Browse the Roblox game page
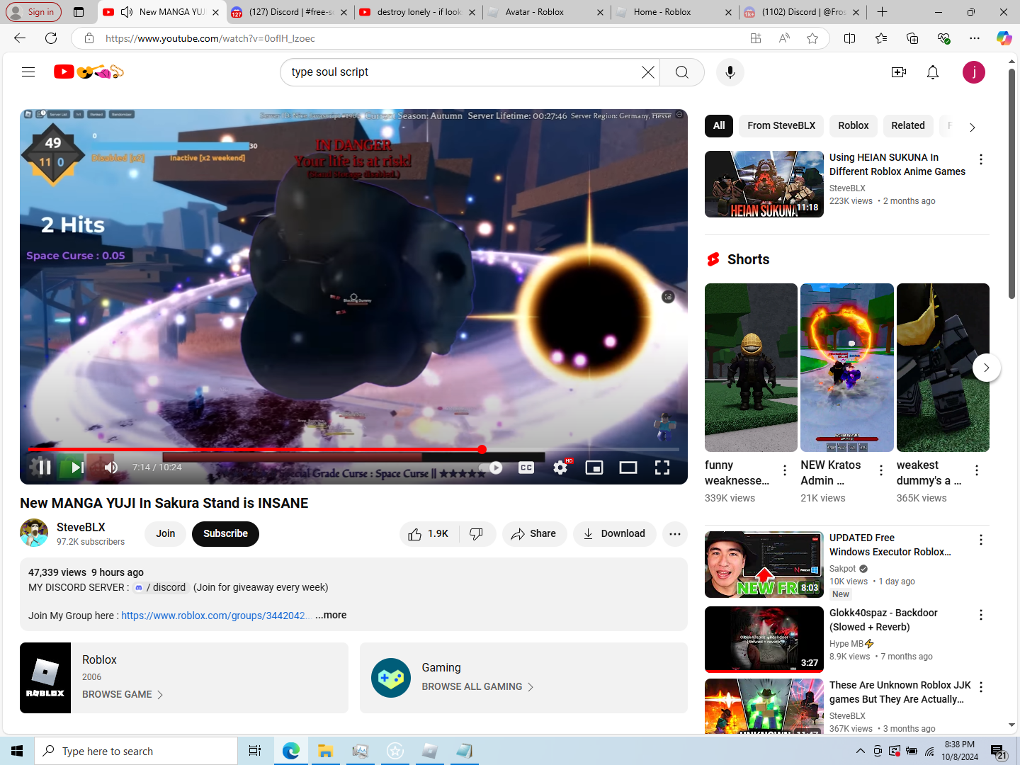Image resolution: width=1020 pixels, height=765 pixels. coord(123,694)
